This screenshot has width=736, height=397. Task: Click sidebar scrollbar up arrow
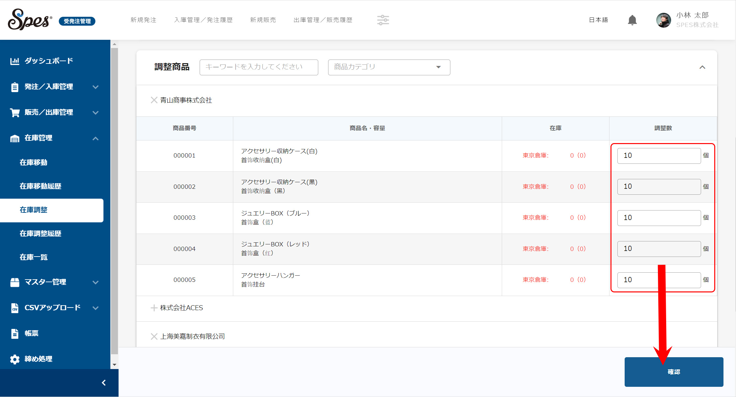click(x=114, y=44)
